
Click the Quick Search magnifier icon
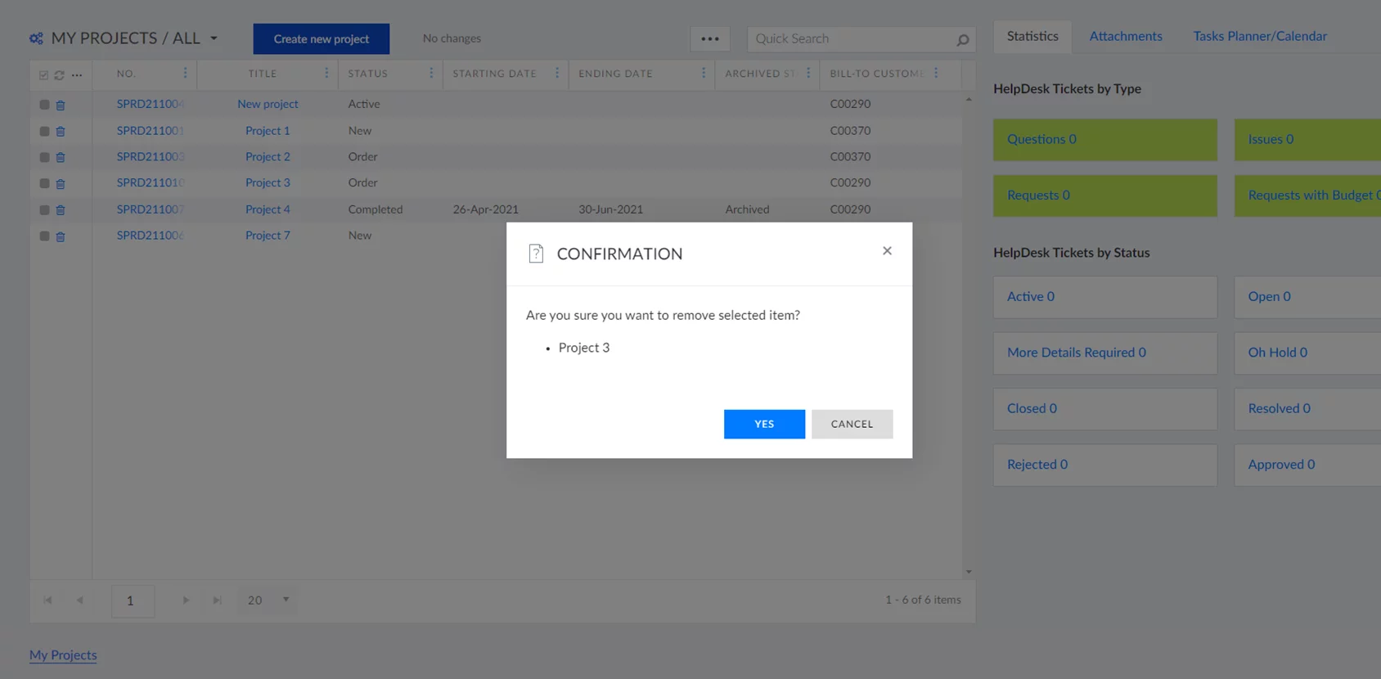pyautogui.click(x=962, y=39)
